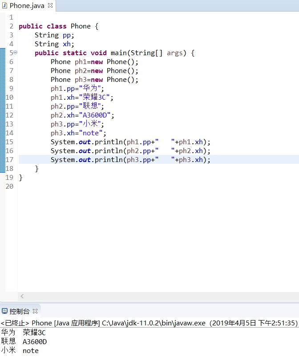This screenshot has height=357, width=299.
Task: Click the console output '华为 荣耀3C'
Action: point(24,333)
